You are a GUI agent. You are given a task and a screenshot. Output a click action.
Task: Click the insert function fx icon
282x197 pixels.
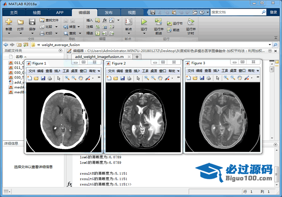coord(105,20)
